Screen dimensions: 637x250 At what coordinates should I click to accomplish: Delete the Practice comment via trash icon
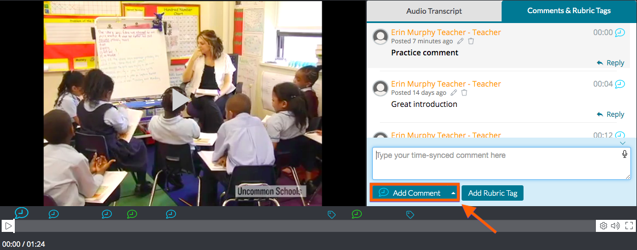[471, 41]
